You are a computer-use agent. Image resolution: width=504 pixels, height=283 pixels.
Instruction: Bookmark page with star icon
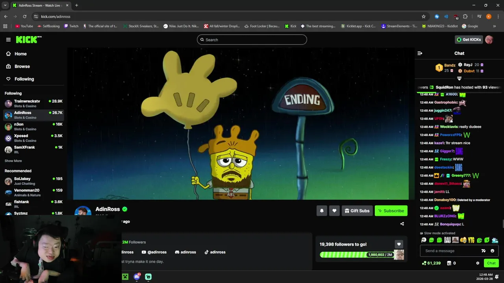[424, 17]
